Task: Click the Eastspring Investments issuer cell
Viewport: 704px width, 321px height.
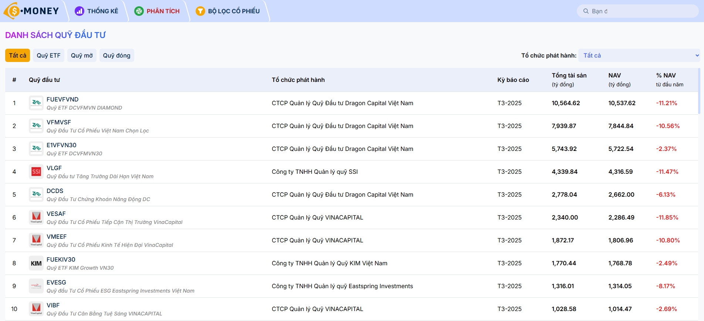Action: 342,286
